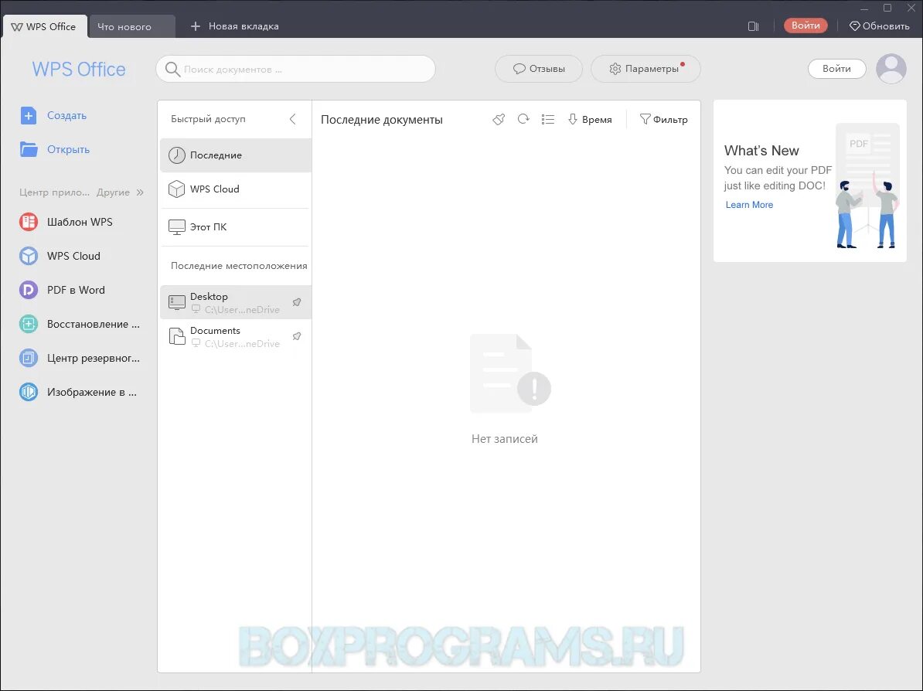This screenshot has height=691, width=923.
Task: Click the document search field
Action: pos(295,69)
